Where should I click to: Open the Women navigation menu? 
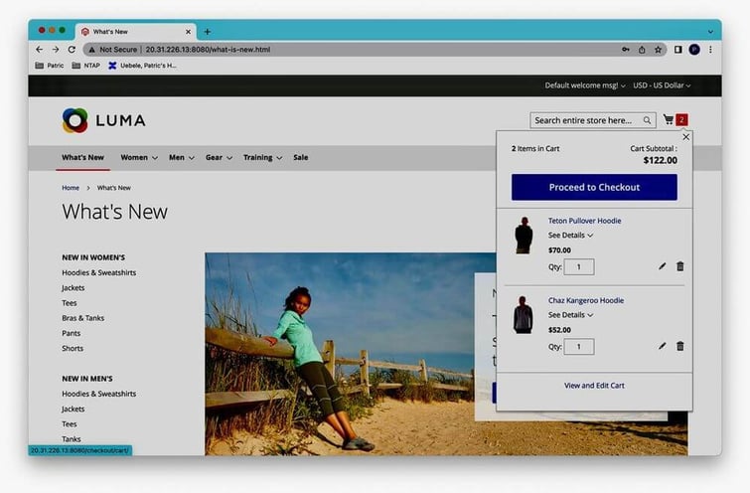click(x=138, y=157)
